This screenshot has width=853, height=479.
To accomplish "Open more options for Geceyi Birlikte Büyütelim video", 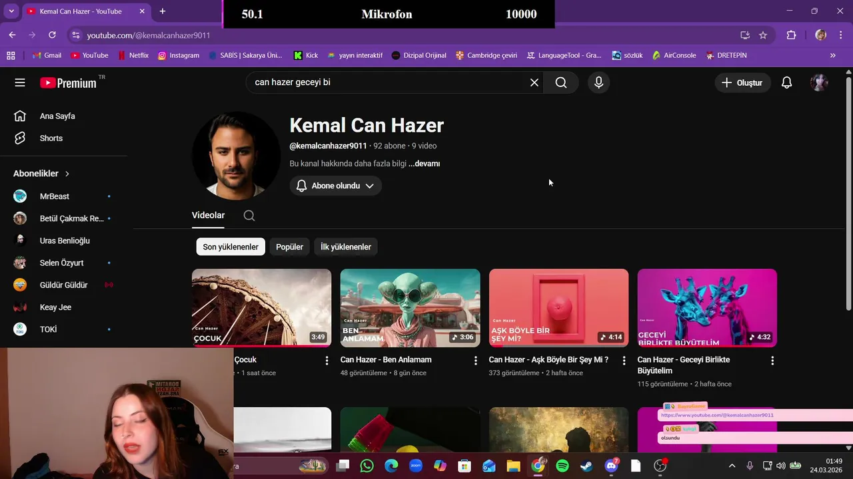I will (772, 361).
